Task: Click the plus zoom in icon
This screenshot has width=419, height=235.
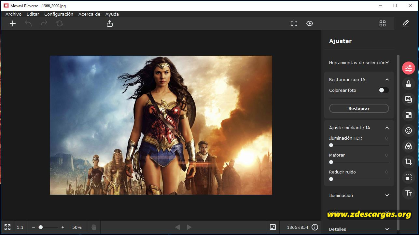Action: [63, 227]
